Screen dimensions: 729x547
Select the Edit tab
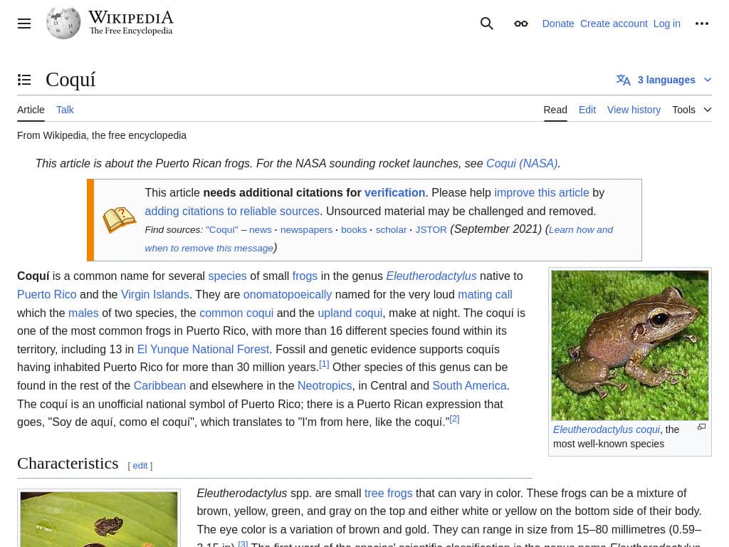pos(587,110)
